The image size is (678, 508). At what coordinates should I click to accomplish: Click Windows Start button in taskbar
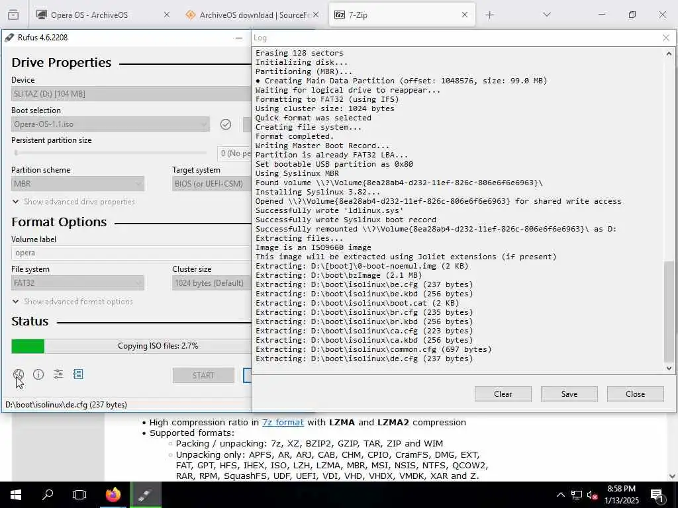pyautogui.click(x=16, y=495)
